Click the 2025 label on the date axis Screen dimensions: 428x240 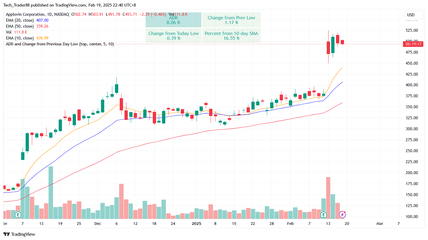click(196, 223)
